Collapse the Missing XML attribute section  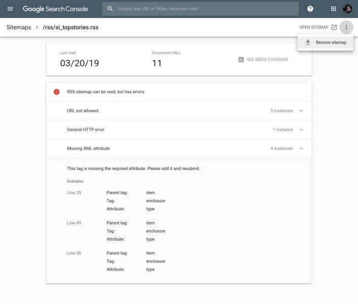pos(301,148)
